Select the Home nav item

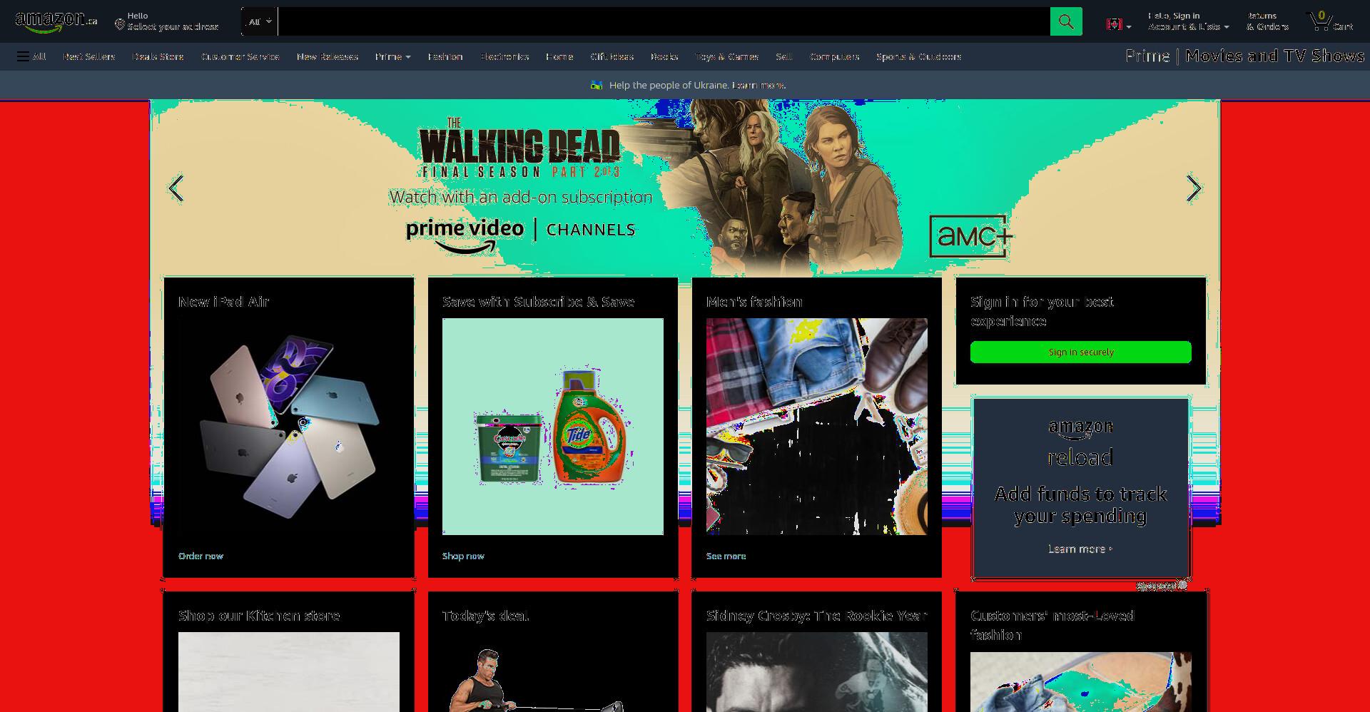pos(559,56)
